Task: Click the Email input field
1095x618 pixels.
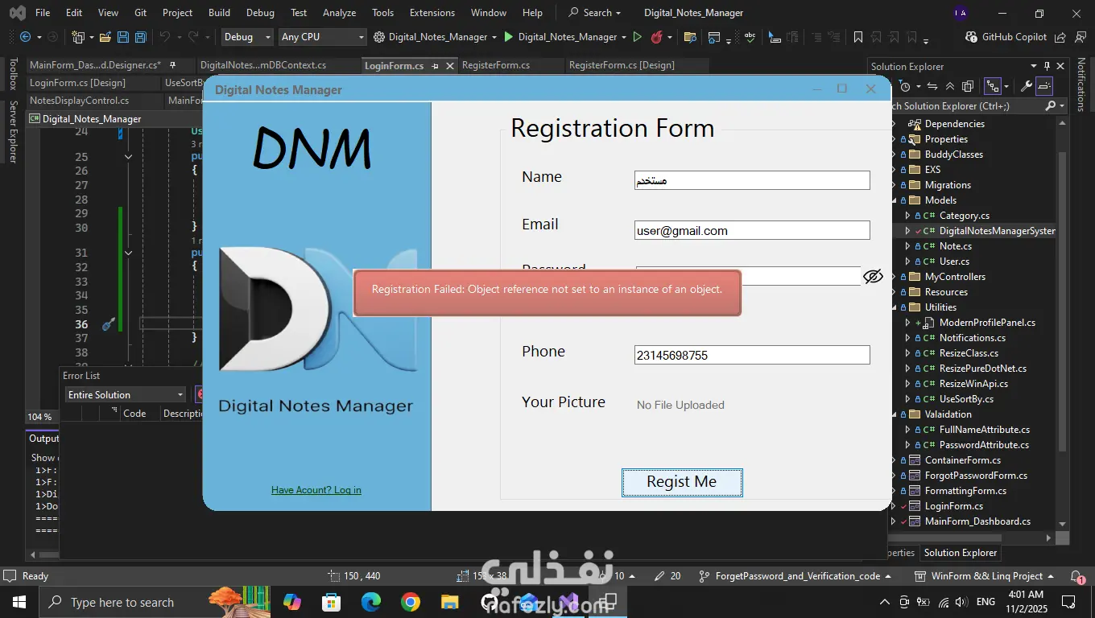Action: pyautogui.click(x=752, y=230)
